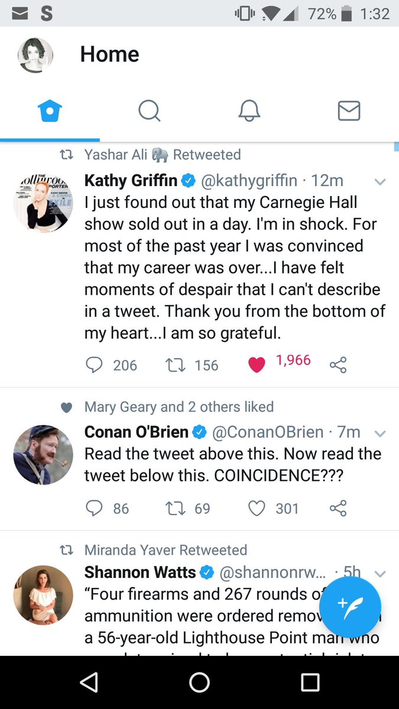Tap the profile avatar beside Home

(x=35, y=56)
